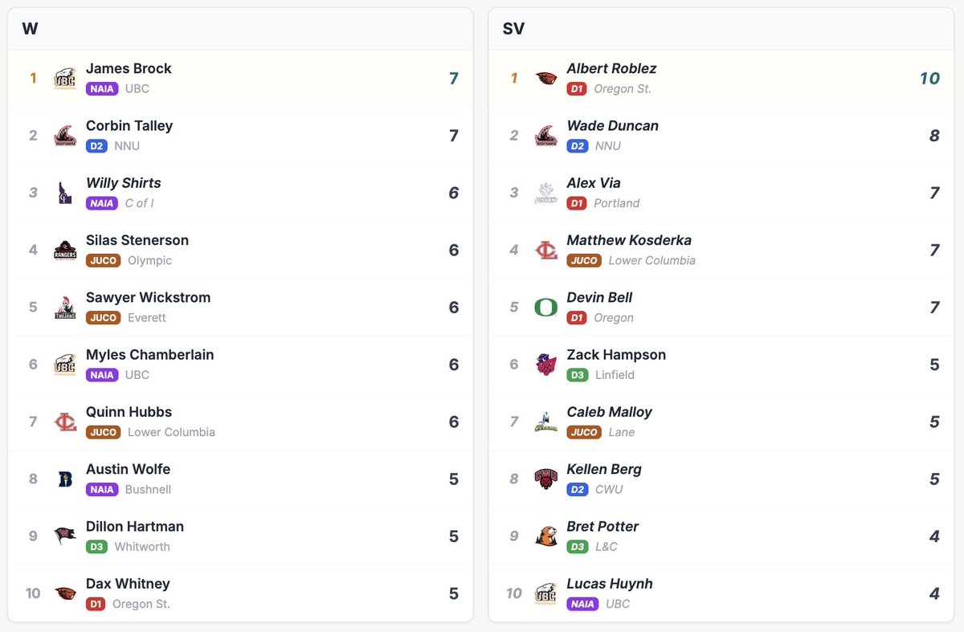The image size is (964, 632).
Task: Open Corbin Talley's player profile
Action: pos(129,126)
